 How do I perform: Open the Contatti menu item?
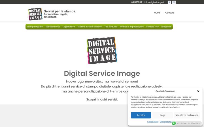click(x=170, y=13)
